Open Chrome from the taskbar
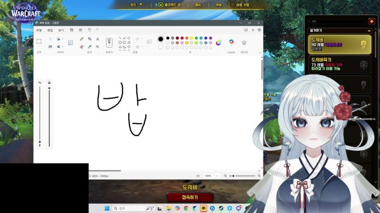The height and width of the screenshot is (213, 380). pyautogui.click(x=186, y=208)
